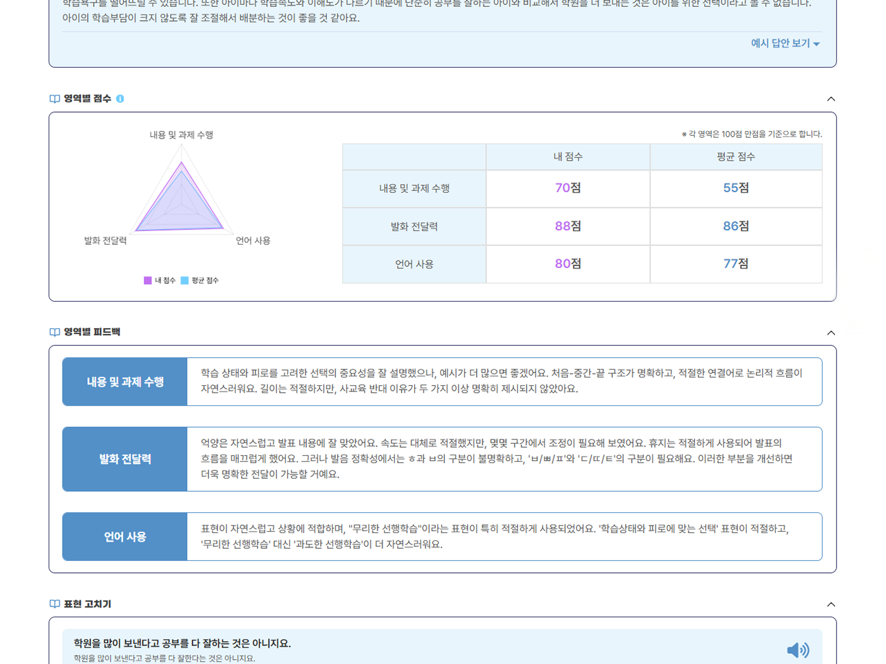Click the 영역별 점수 section title

(87, 99)
